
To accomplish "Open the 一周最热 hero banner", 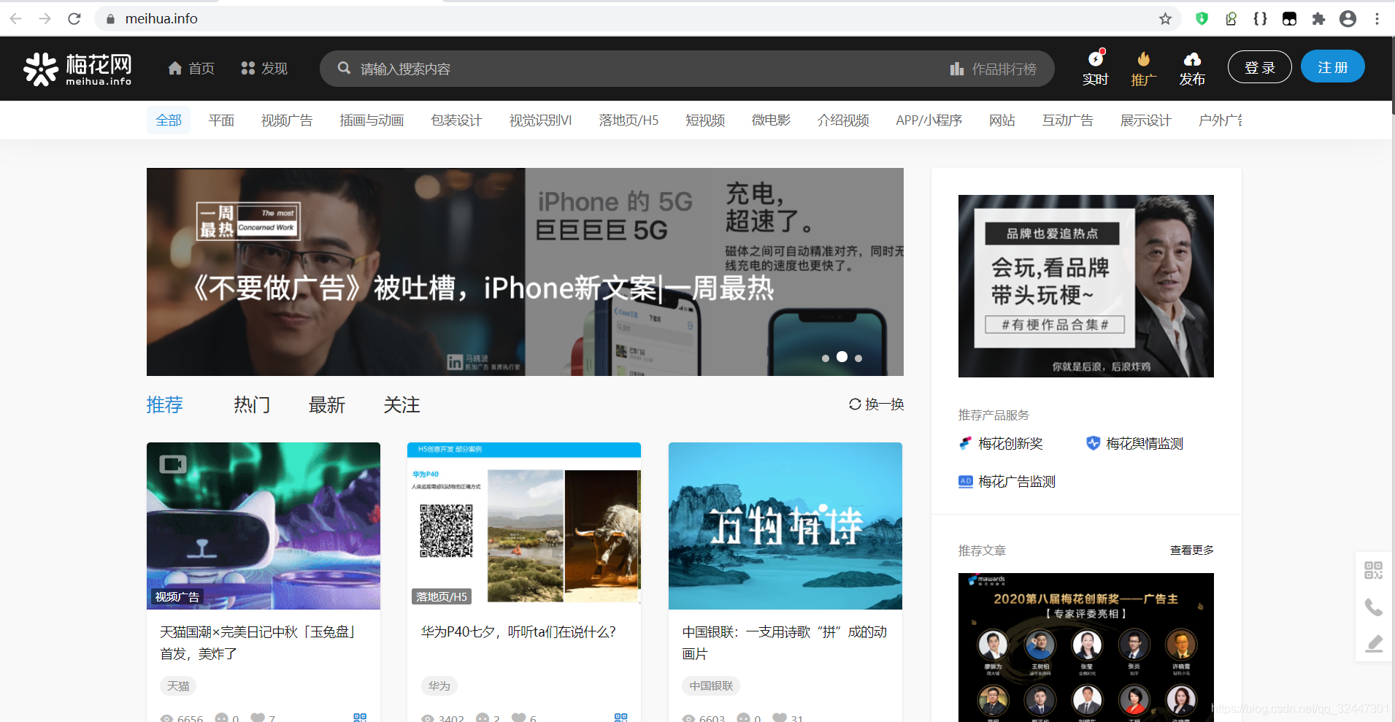I will pyautogui.click(x=525, y=272).
